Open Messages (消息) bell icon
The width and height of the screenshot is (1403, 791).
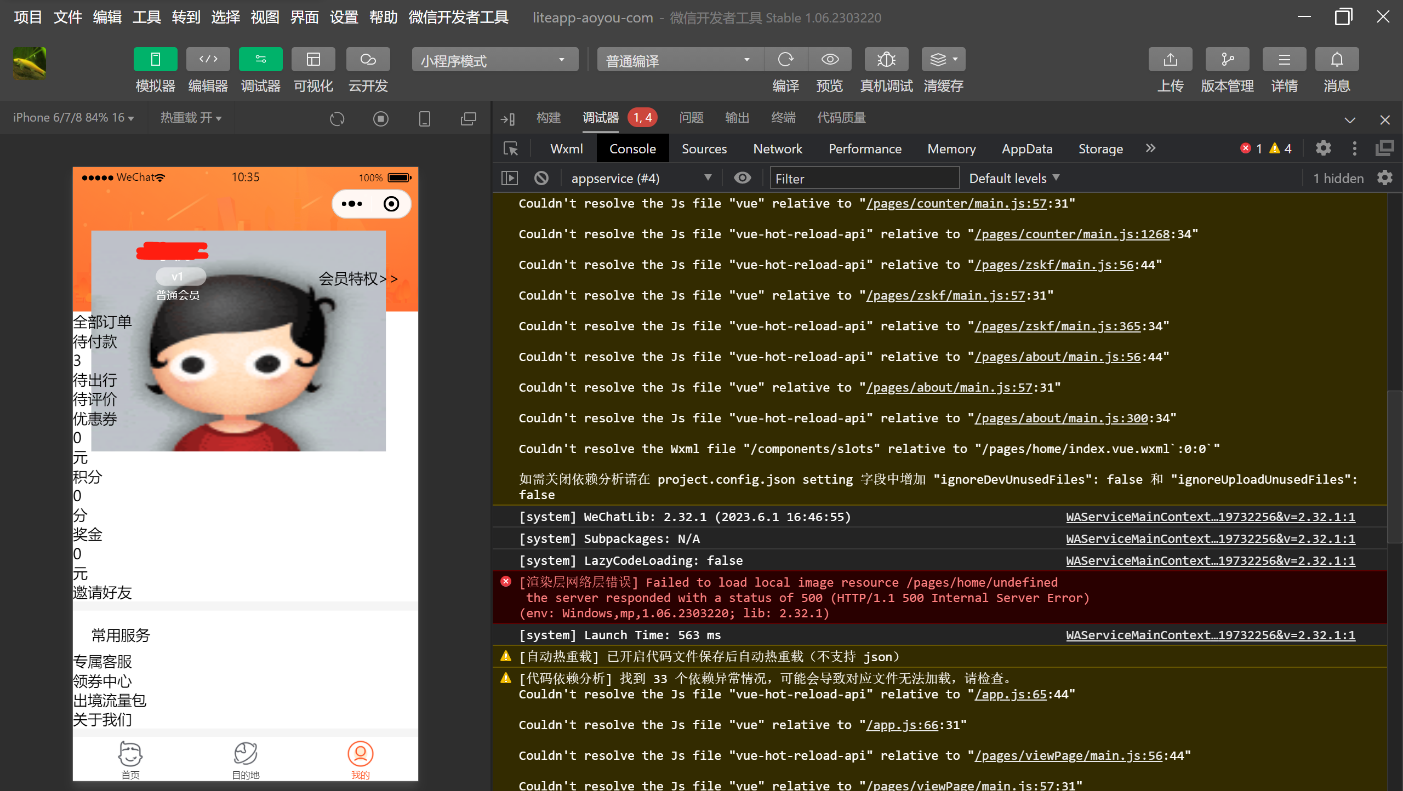1337,59
